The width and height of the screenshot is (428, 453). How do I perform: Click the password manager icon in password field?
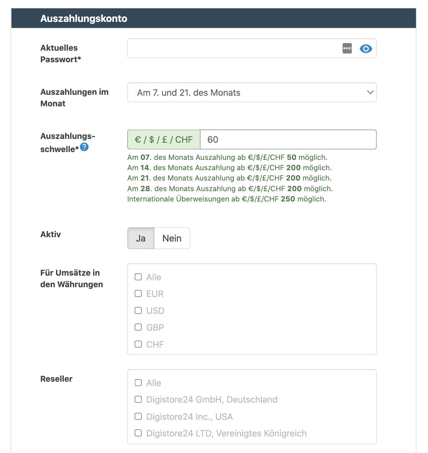tap(347, 48)
